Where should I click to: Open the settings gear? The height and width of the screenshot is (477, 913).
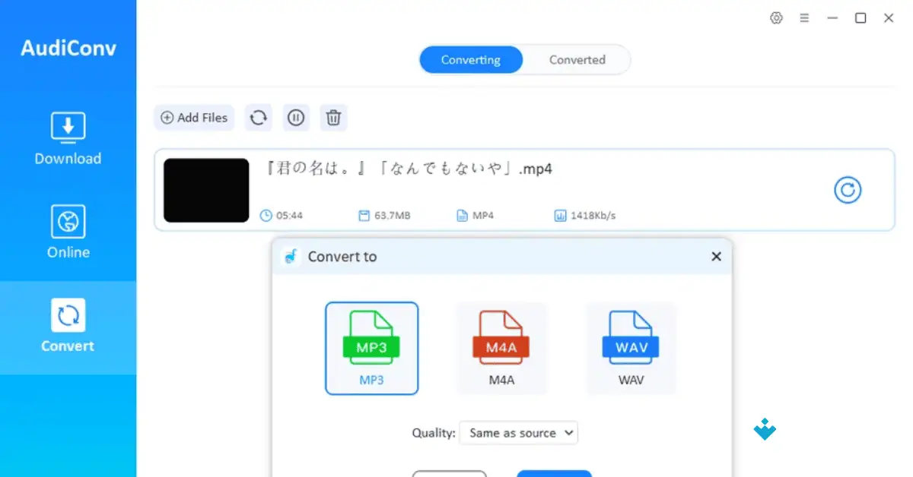tap(776, 17)
